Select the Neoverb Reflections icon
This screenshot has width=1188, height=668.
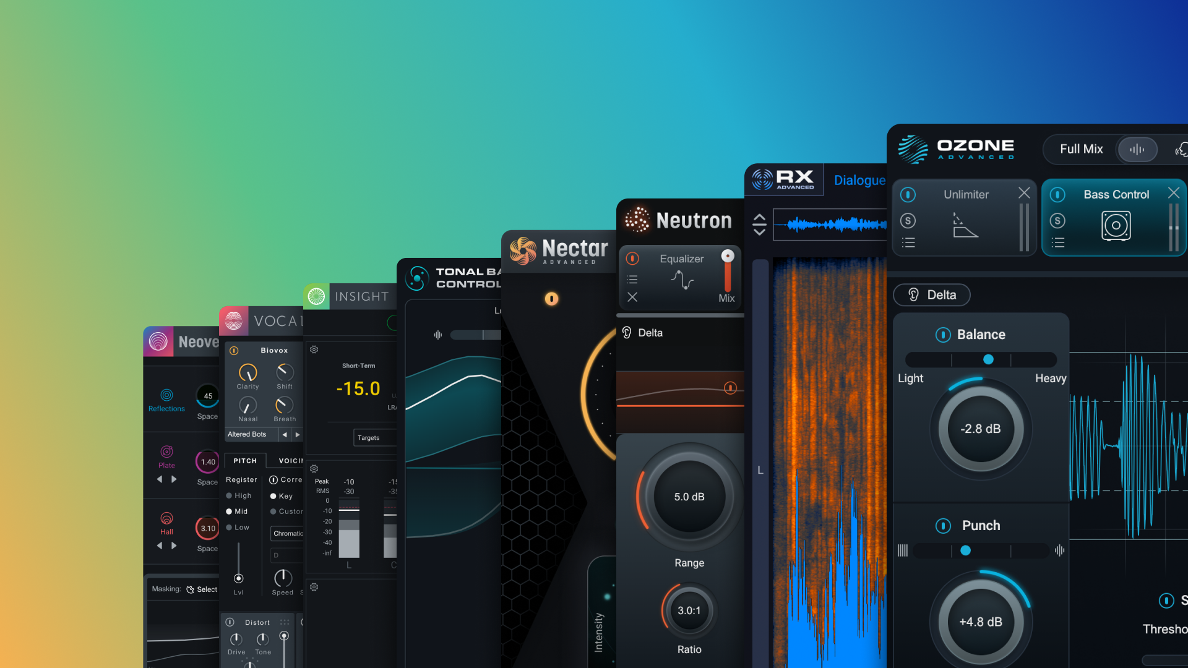pos(166,395)
